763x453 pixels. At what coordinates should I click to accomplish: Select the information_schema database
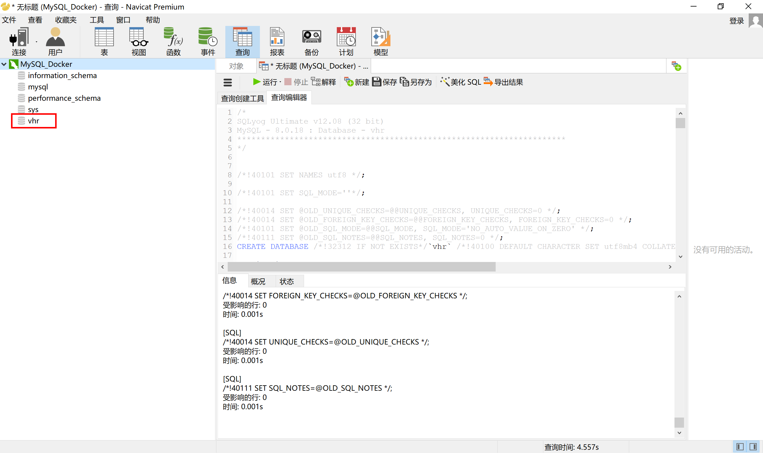tap(62, 75)
